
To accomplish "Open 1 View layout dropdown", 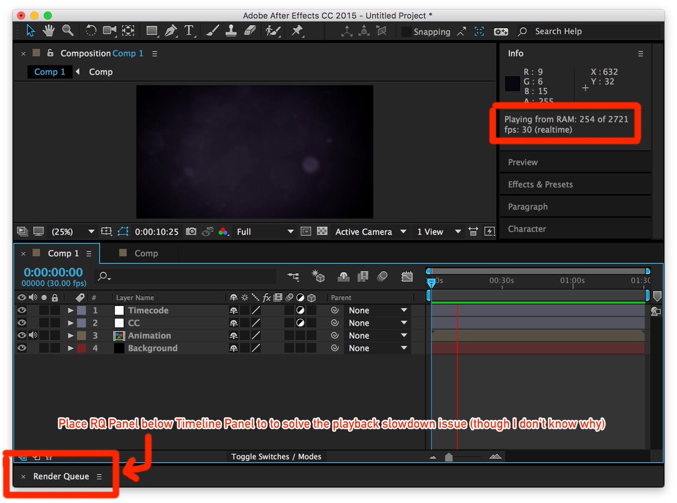I will pos(439,231).
